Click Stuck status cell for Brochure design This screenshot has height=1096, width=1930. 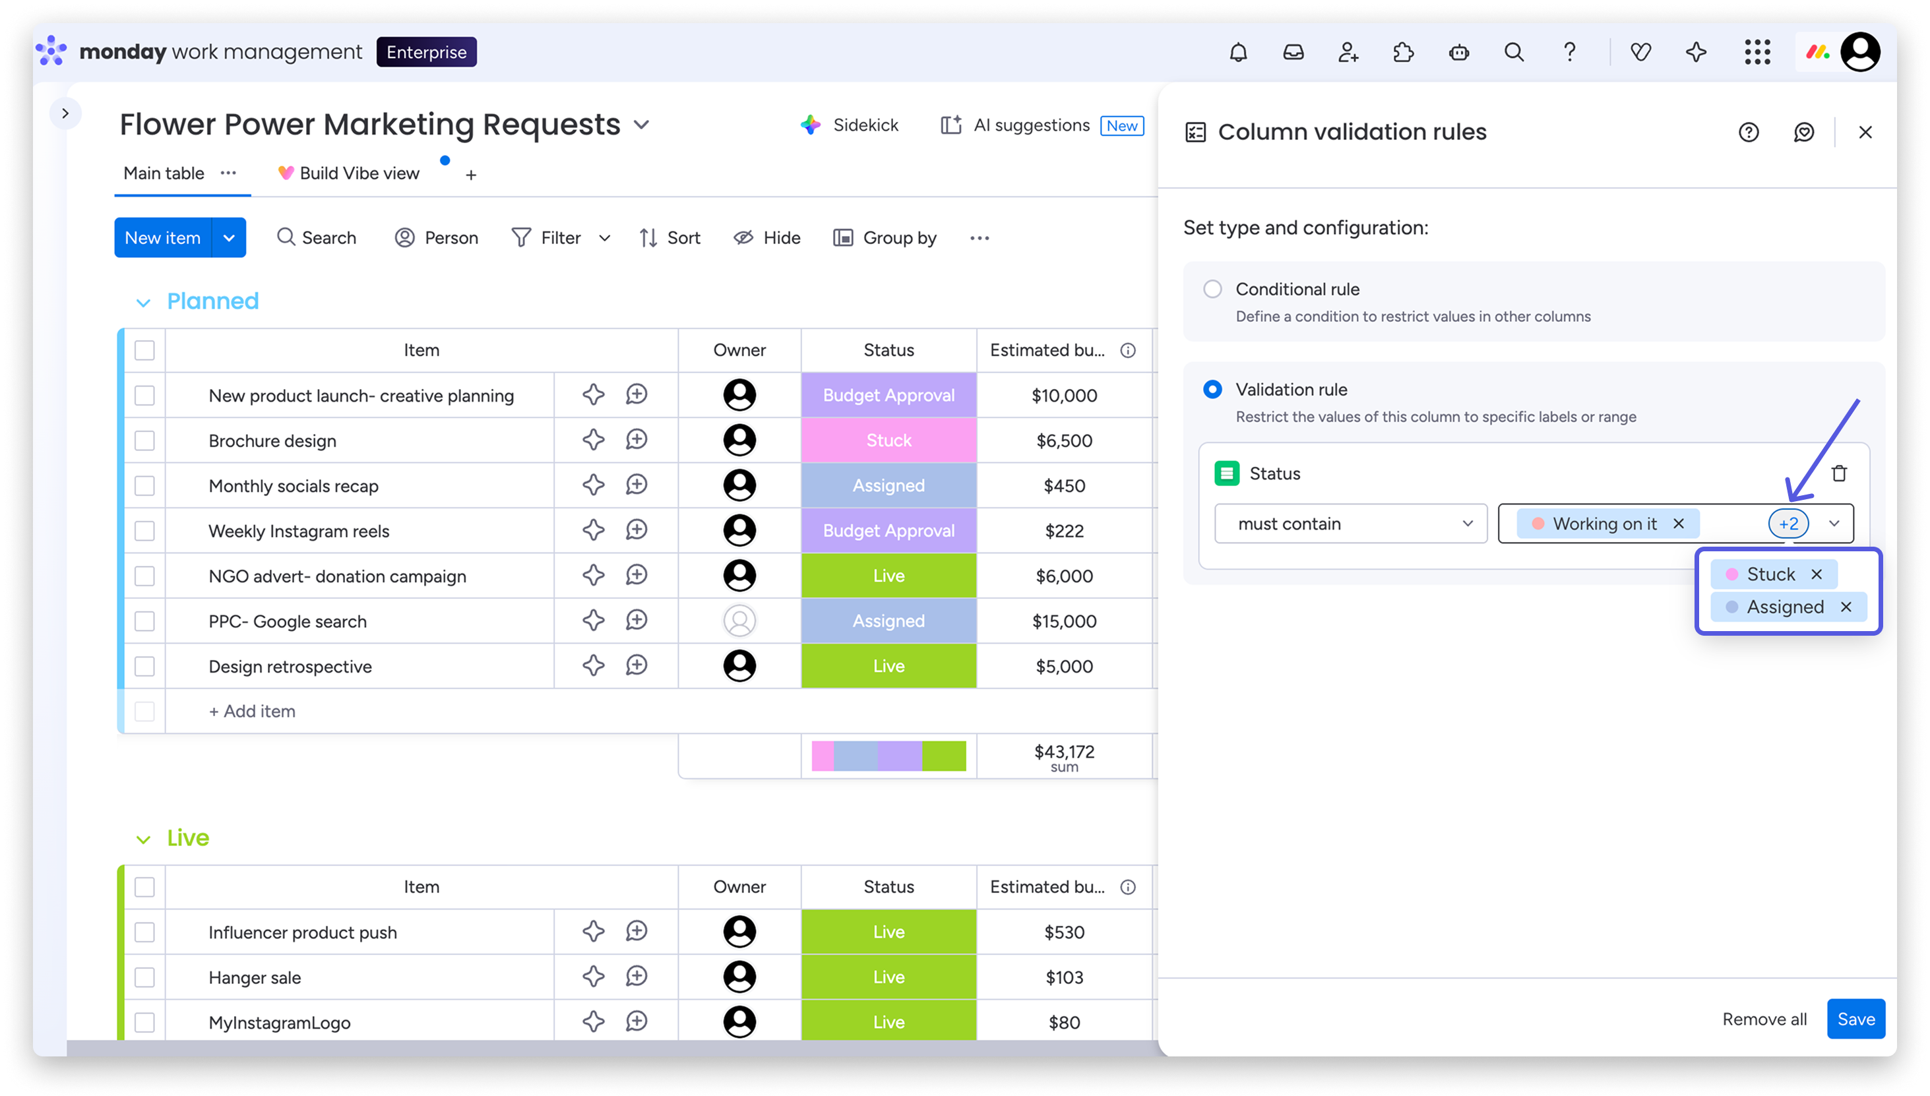(888, 441)
